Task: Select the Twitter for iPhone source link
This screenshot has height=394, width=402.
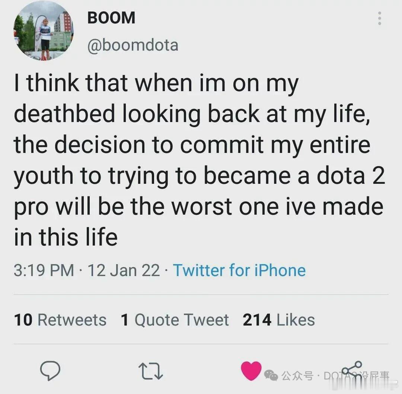Action: (239, 270)
